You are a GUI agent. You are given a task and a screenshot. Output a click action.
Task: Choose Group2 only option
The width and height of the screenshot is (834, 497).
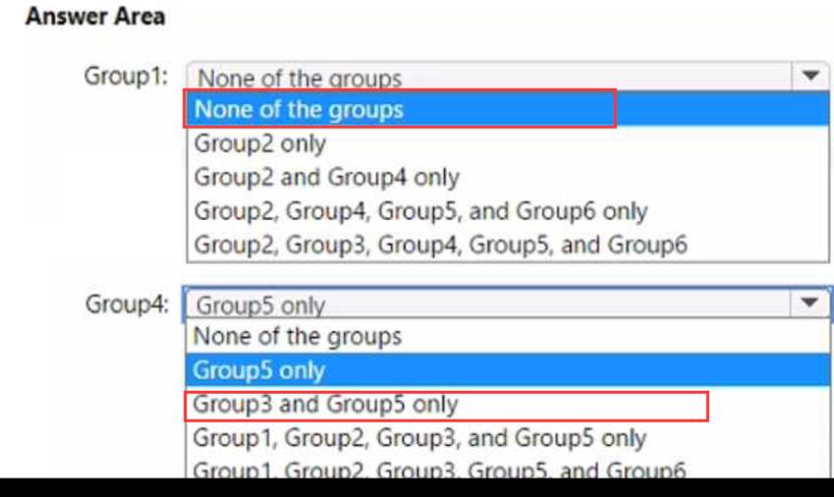coord(260,143)
